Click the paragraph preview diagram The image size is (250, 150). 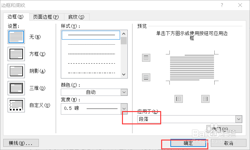(x=192, y=68)
